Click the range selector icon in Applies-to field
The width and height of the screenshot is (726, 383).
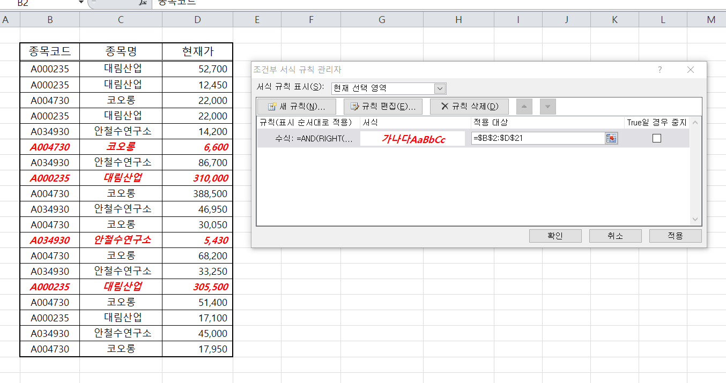(x=611, y=139)
